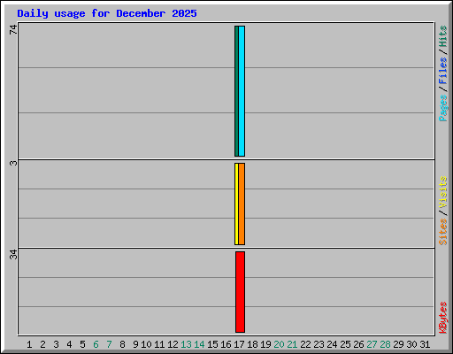
Task: Click day label 9 on the x-axis
Action: pyautogui.click(x=135, y=344)
